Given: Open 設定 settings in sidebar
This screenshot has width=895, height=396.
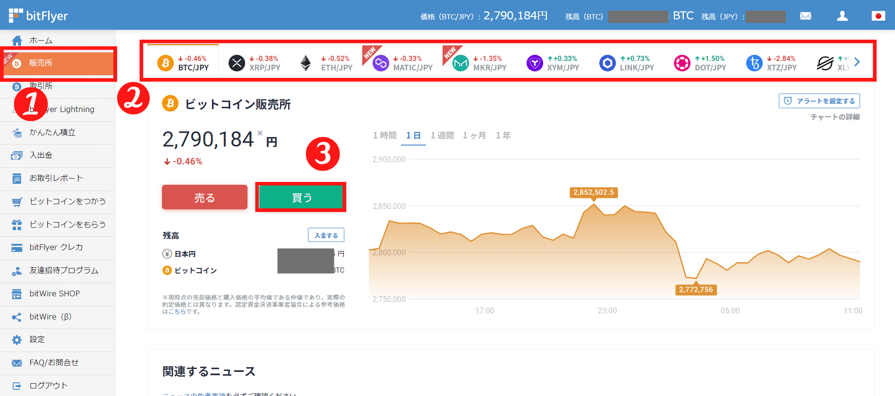Looking at the screenshot, I should pos(57,340).
